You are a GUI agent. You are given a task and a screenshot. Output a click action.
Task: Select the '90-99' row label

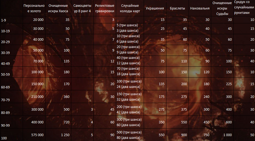(x=5, y=125)
